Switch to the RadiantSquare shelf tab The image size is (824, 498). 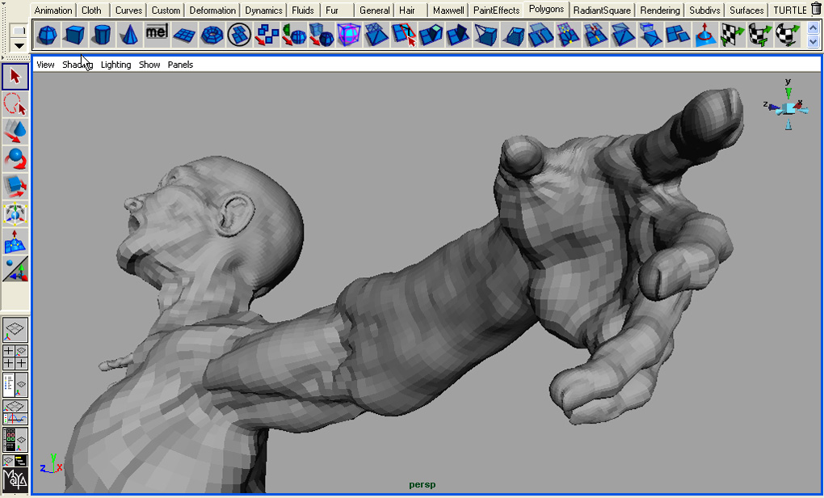(602, 10)
